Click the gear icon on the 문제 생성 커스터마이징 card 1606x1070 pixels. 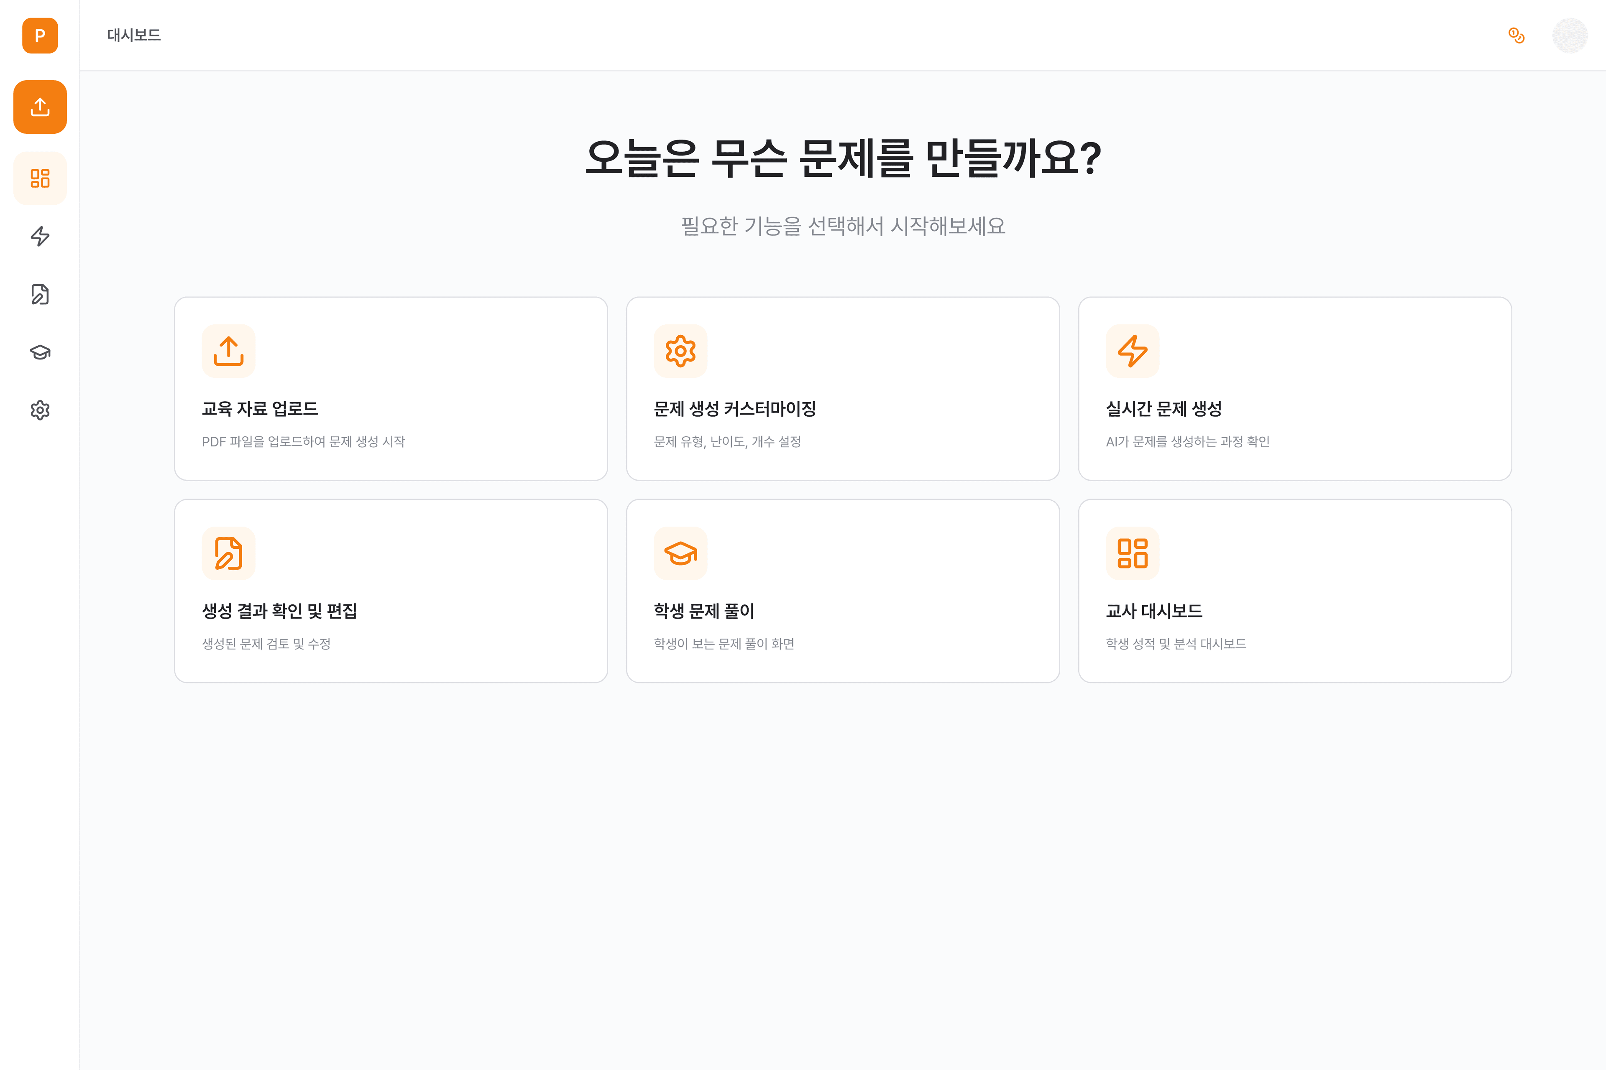tap(680, 351)
